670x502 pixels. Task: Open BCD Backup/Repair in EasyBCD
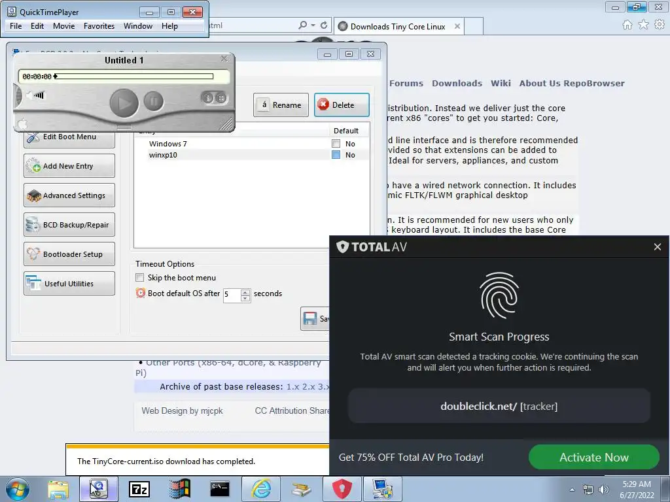coord(69,225)
